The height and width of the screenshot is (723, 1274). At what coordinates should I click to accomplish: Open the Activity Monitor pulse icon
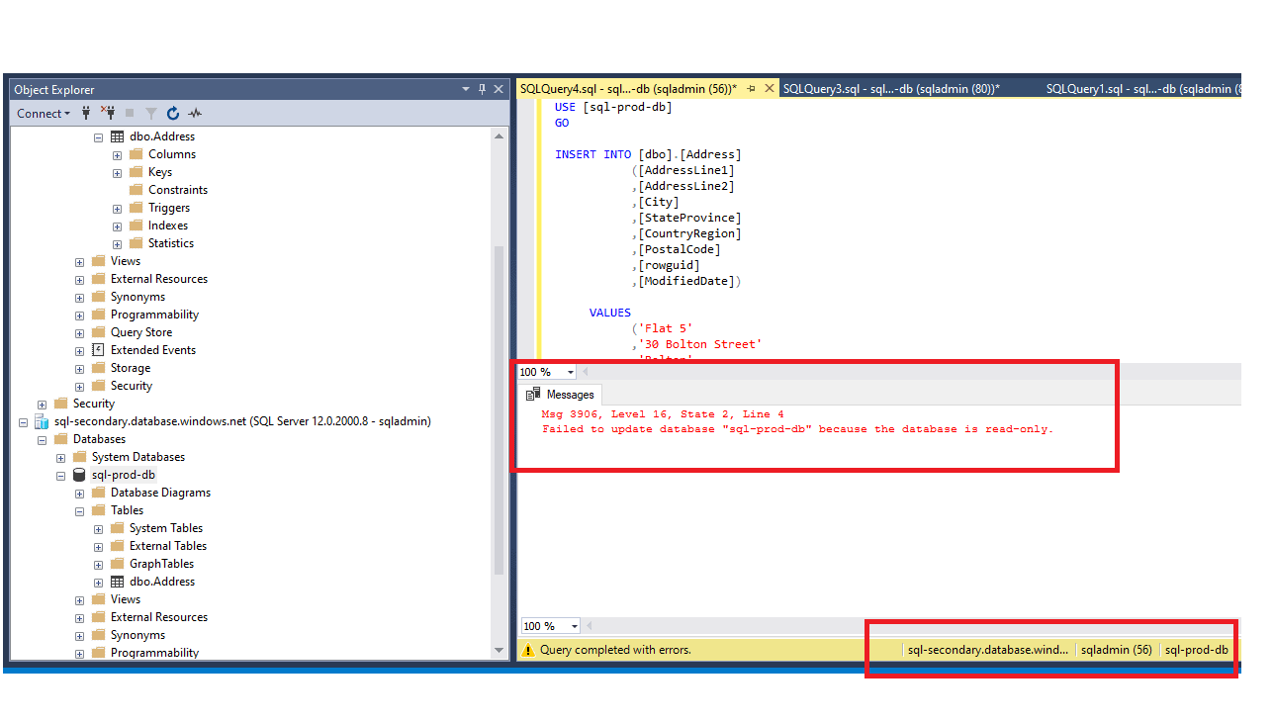[195, 114]
